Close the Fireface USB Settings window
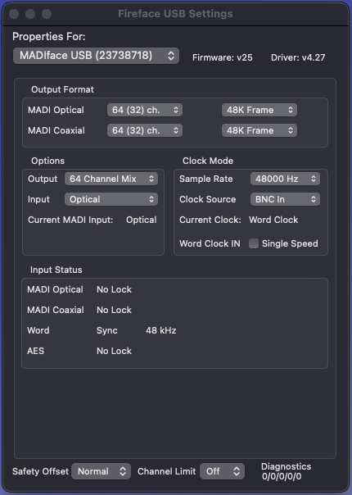Viewport: 352px width, 495px height. point(14,14)
